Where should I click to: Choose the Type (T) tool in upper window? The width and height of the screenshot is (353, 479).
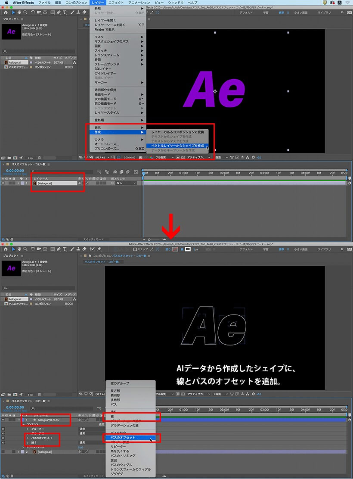(65, 12)
